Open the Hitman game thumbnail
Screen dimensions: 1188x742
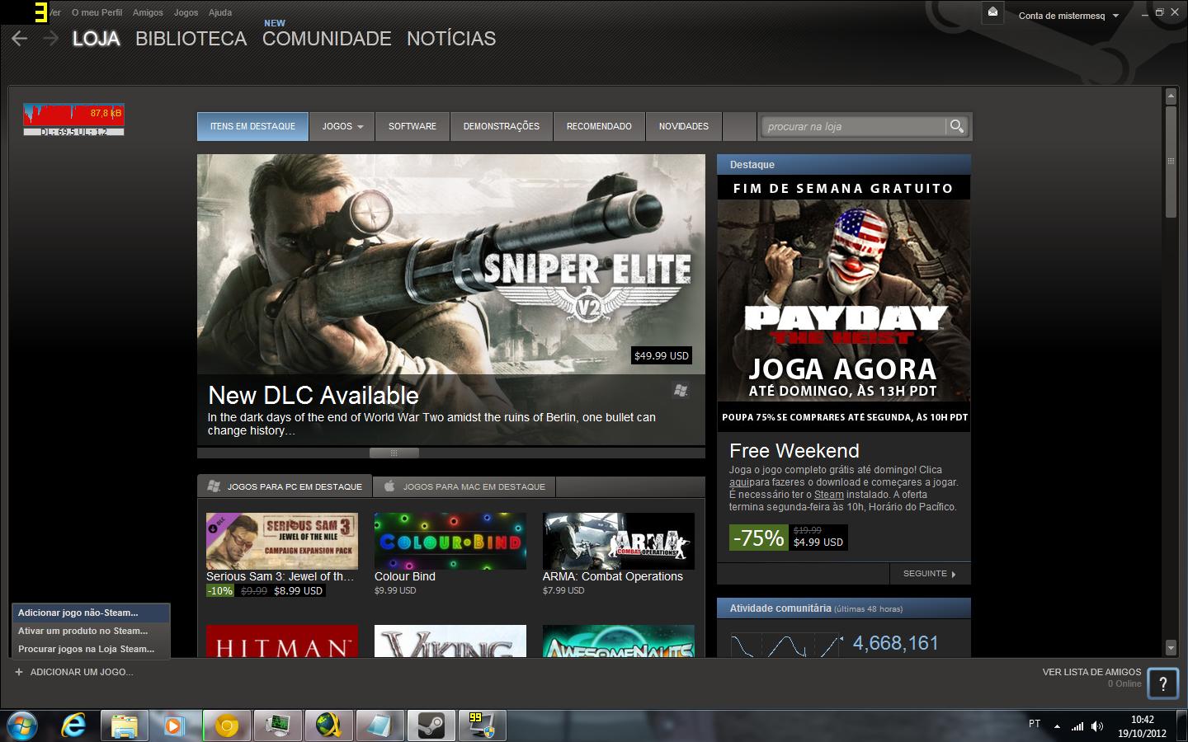(x=282, y=641)
